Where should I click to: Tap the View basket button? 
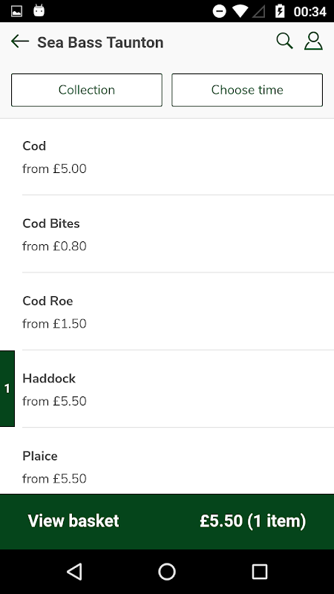pos(167,521)
